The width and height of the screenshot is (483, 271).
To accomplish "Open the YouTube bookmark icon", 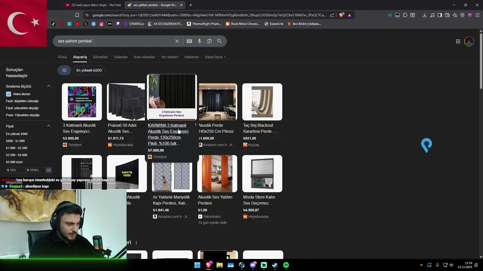I will 77,24.
